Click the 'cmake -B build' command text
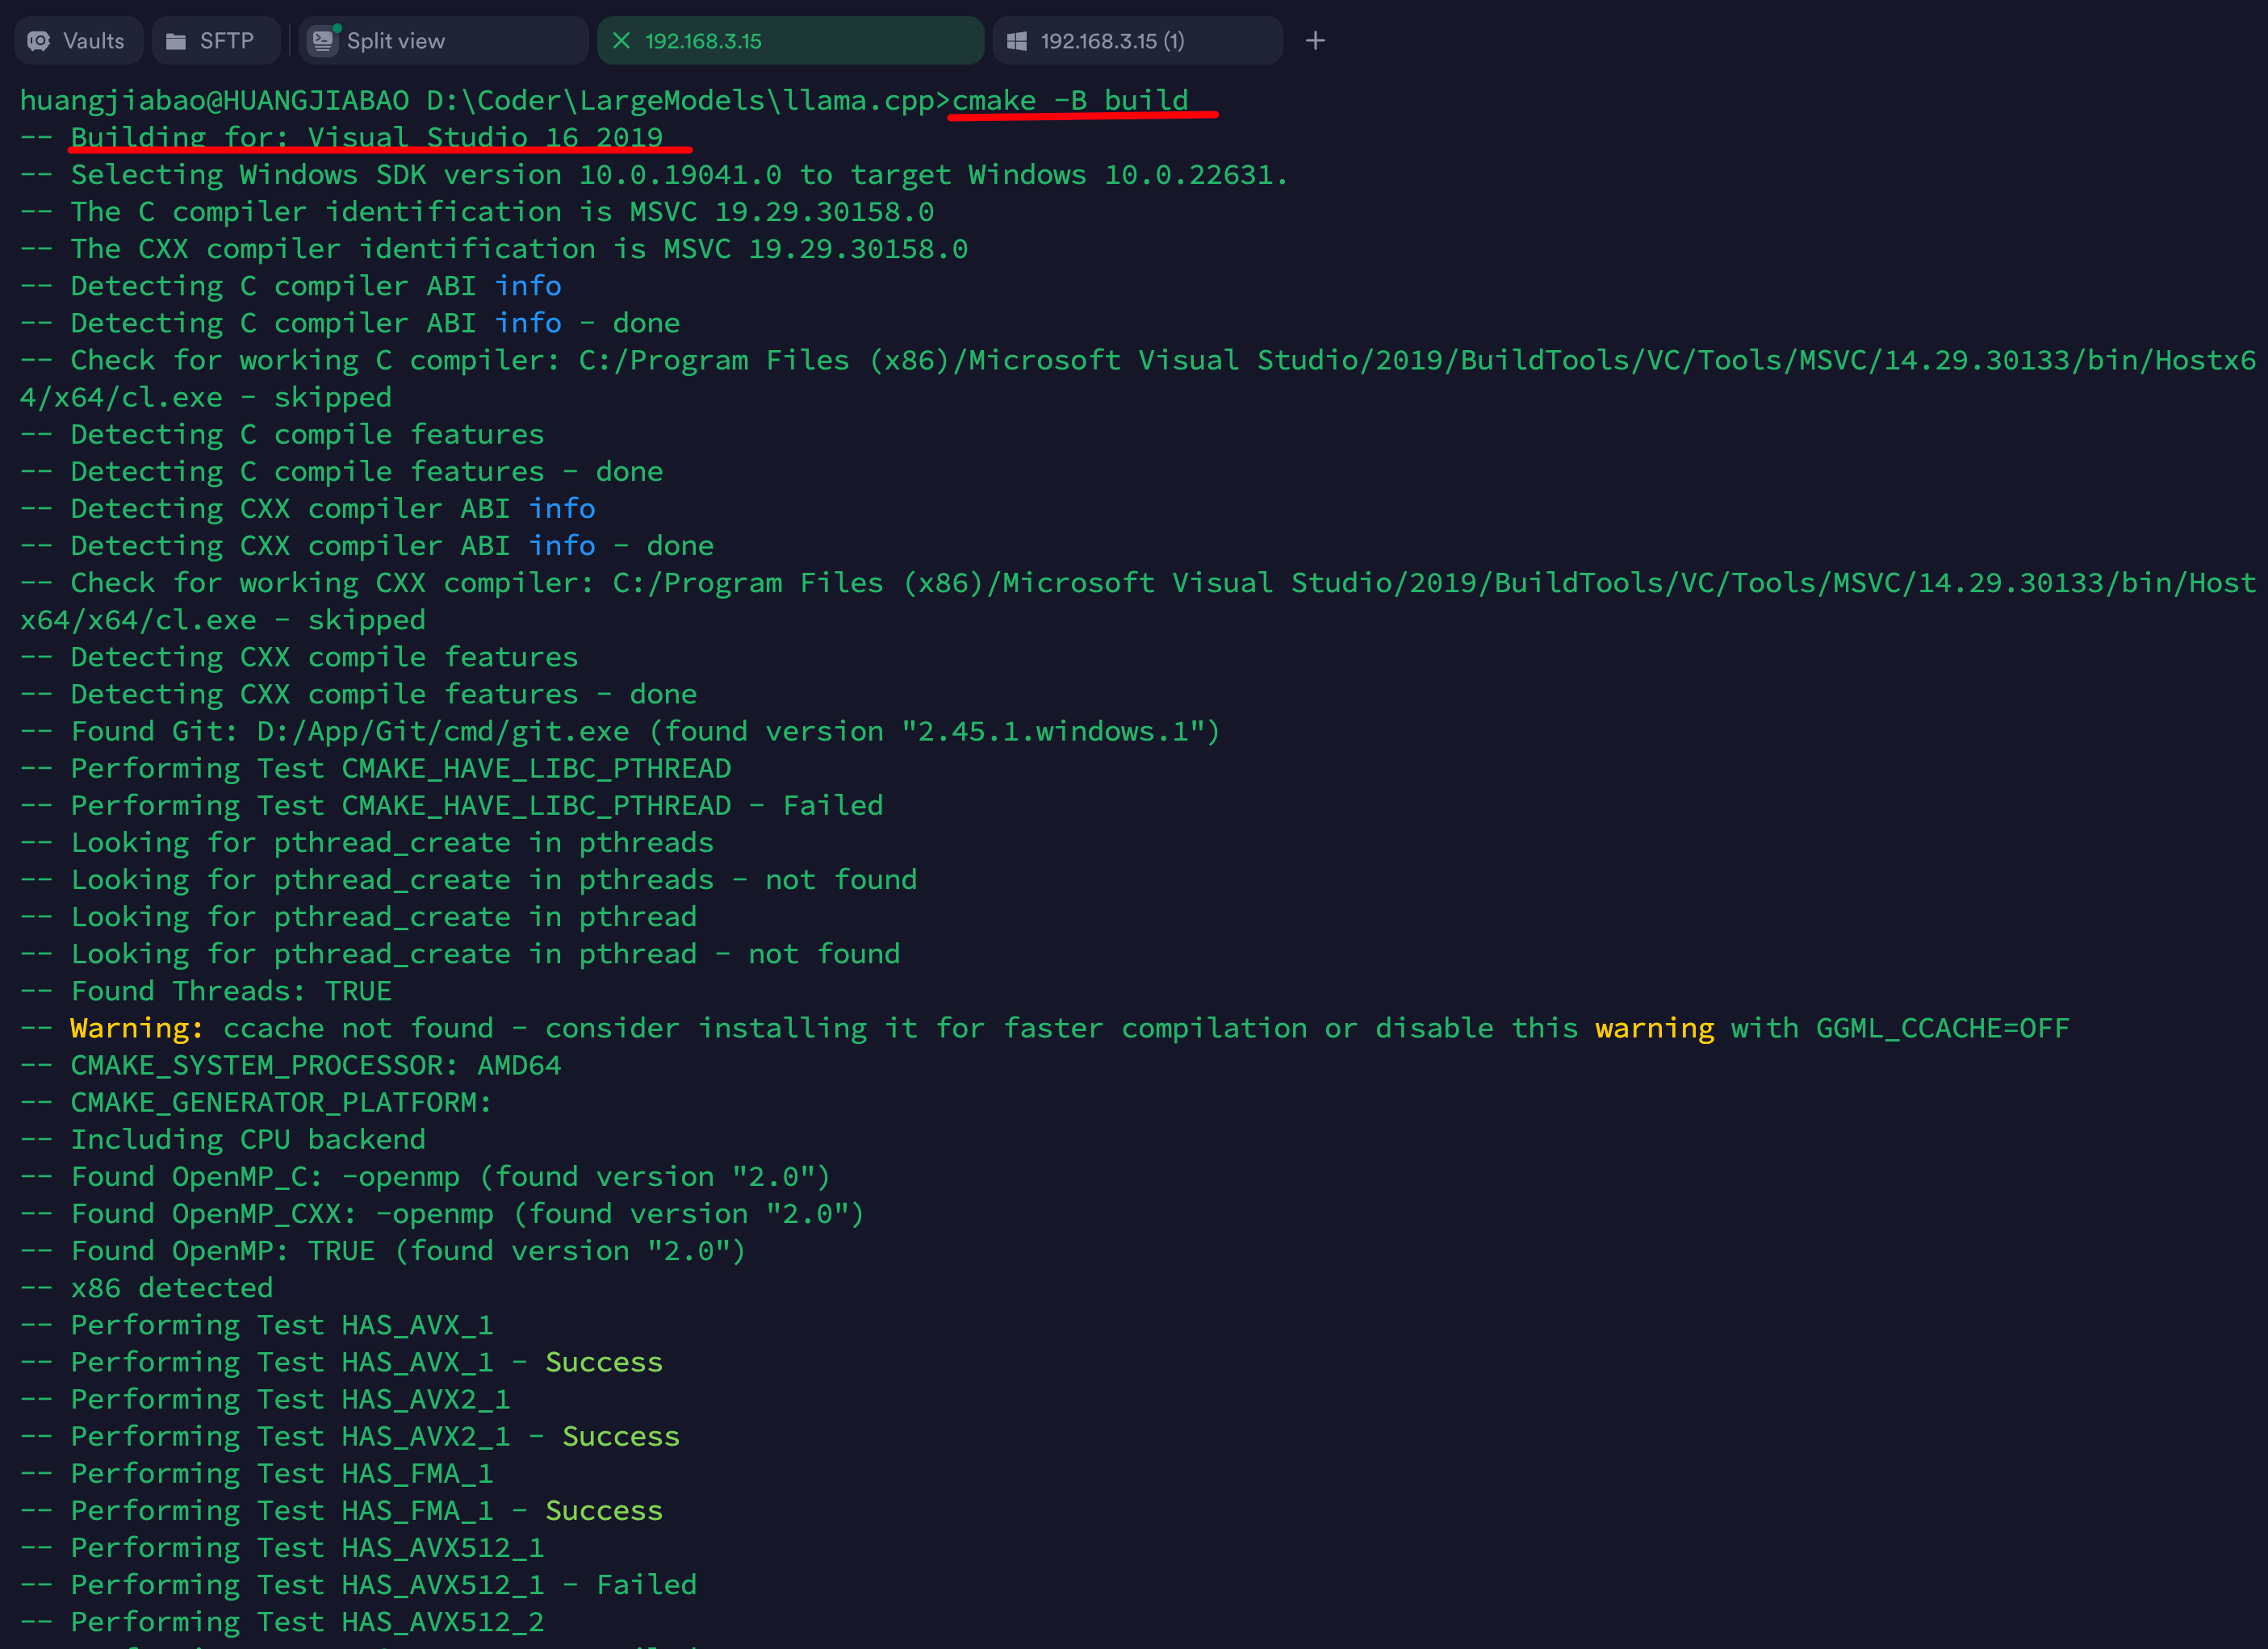Viewport: 2268px width, 1649px height. coord(1070,100)
